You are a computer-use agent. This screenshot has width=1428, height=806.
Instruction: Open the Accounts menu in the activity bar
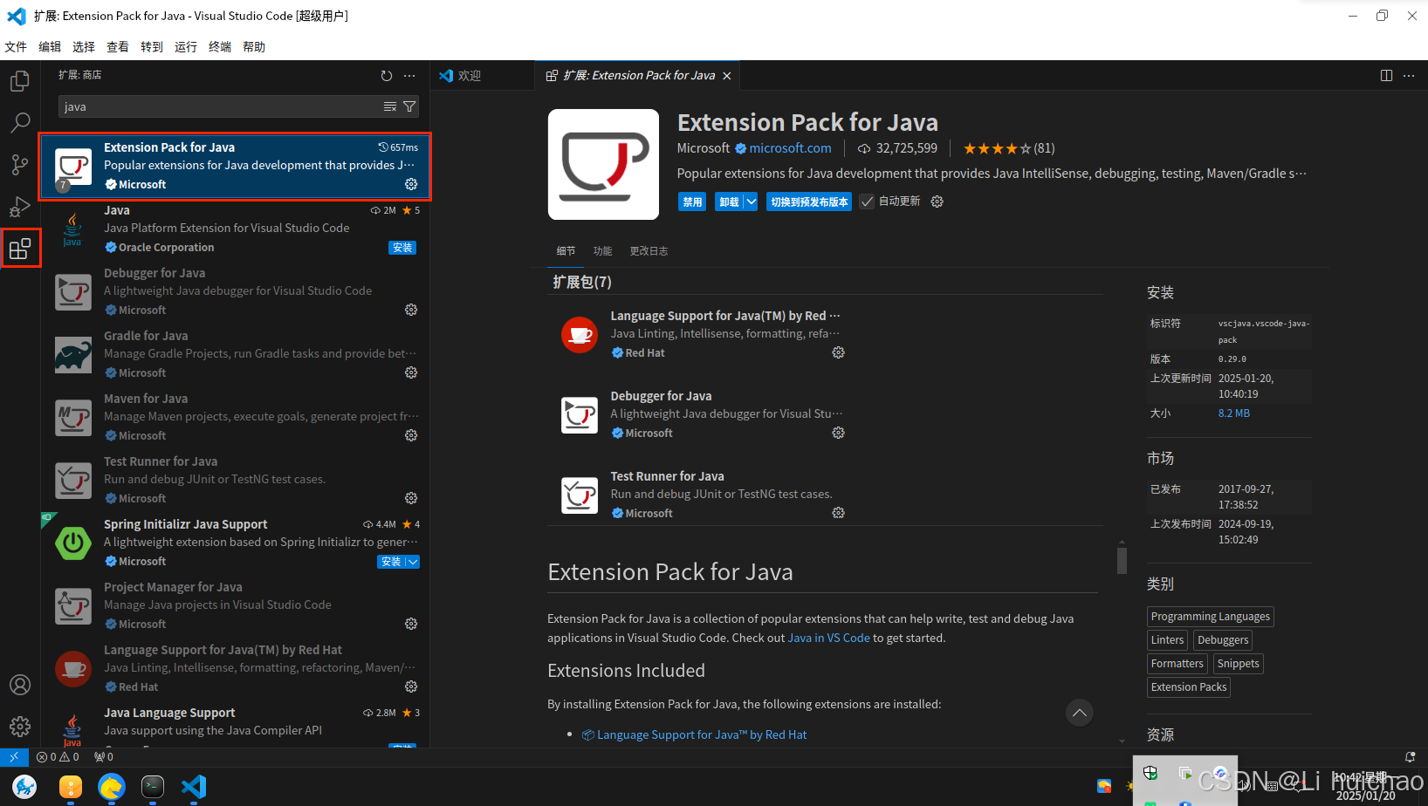point(19,685)
